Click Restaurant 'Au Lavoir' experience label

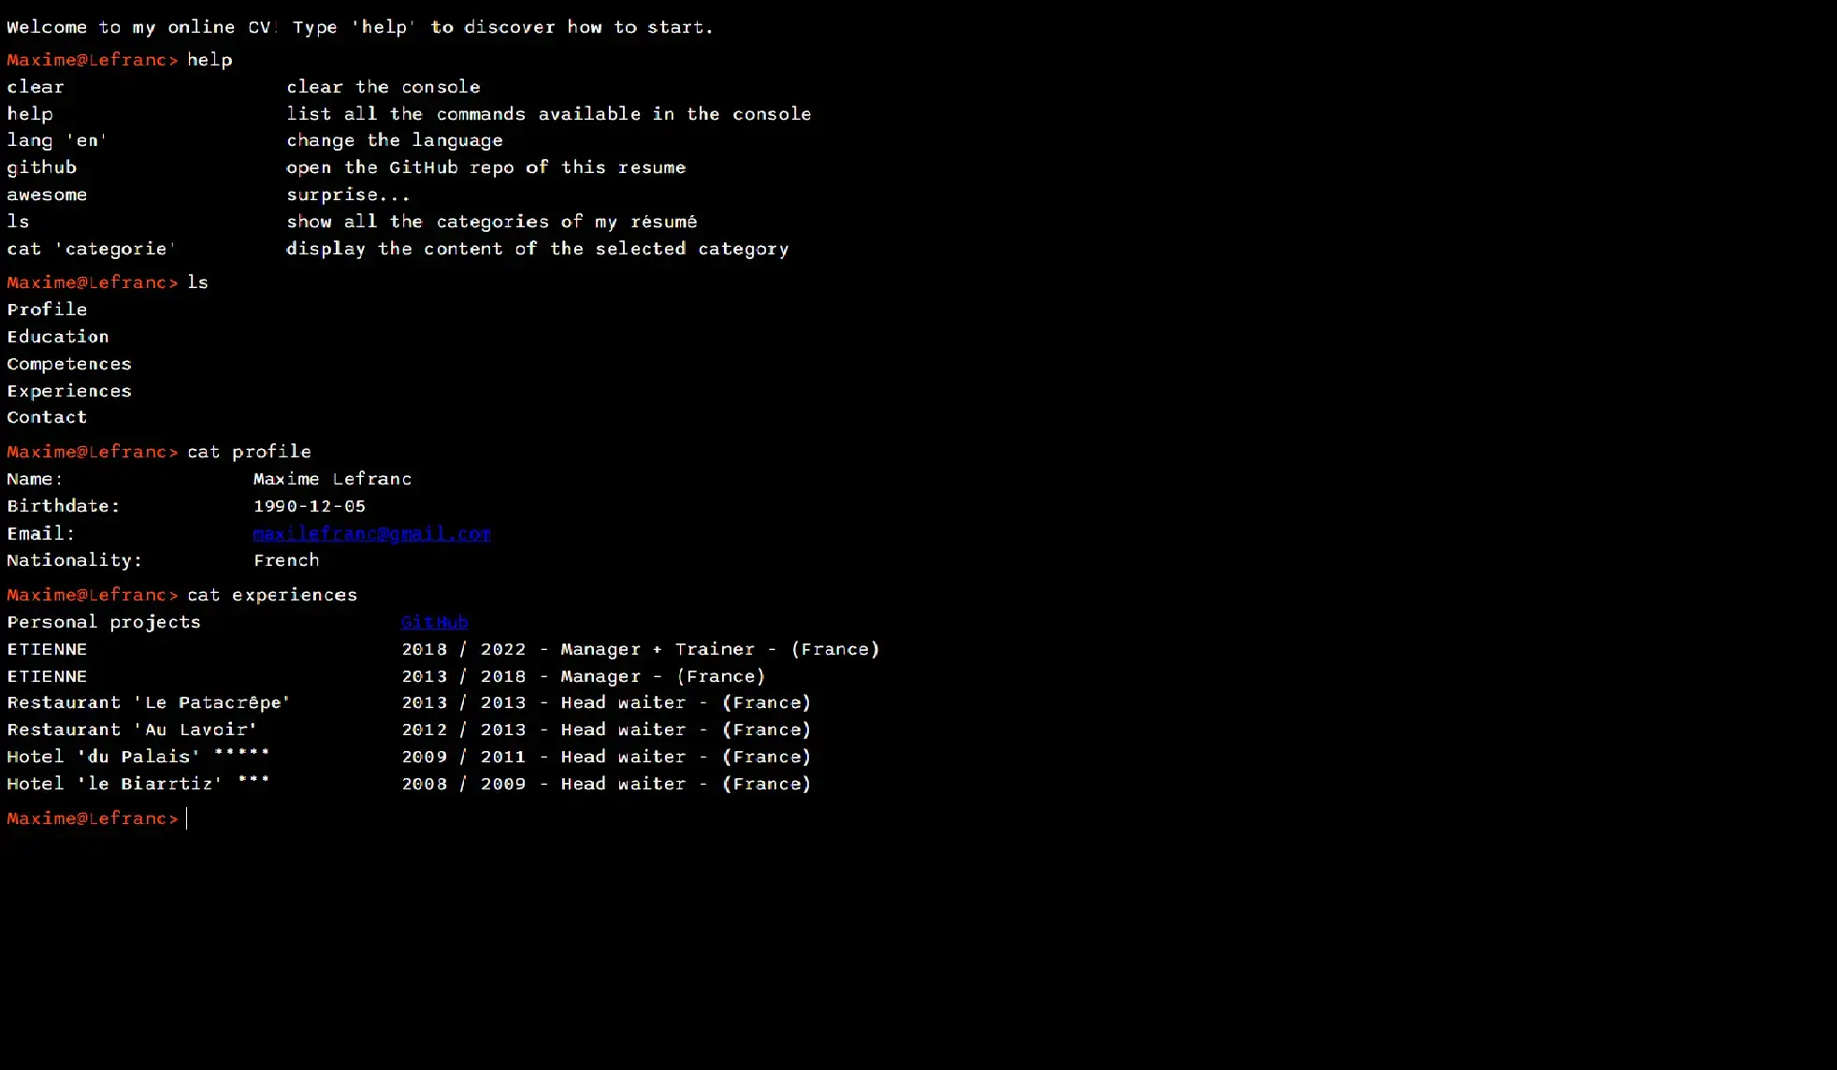[132, 730]
